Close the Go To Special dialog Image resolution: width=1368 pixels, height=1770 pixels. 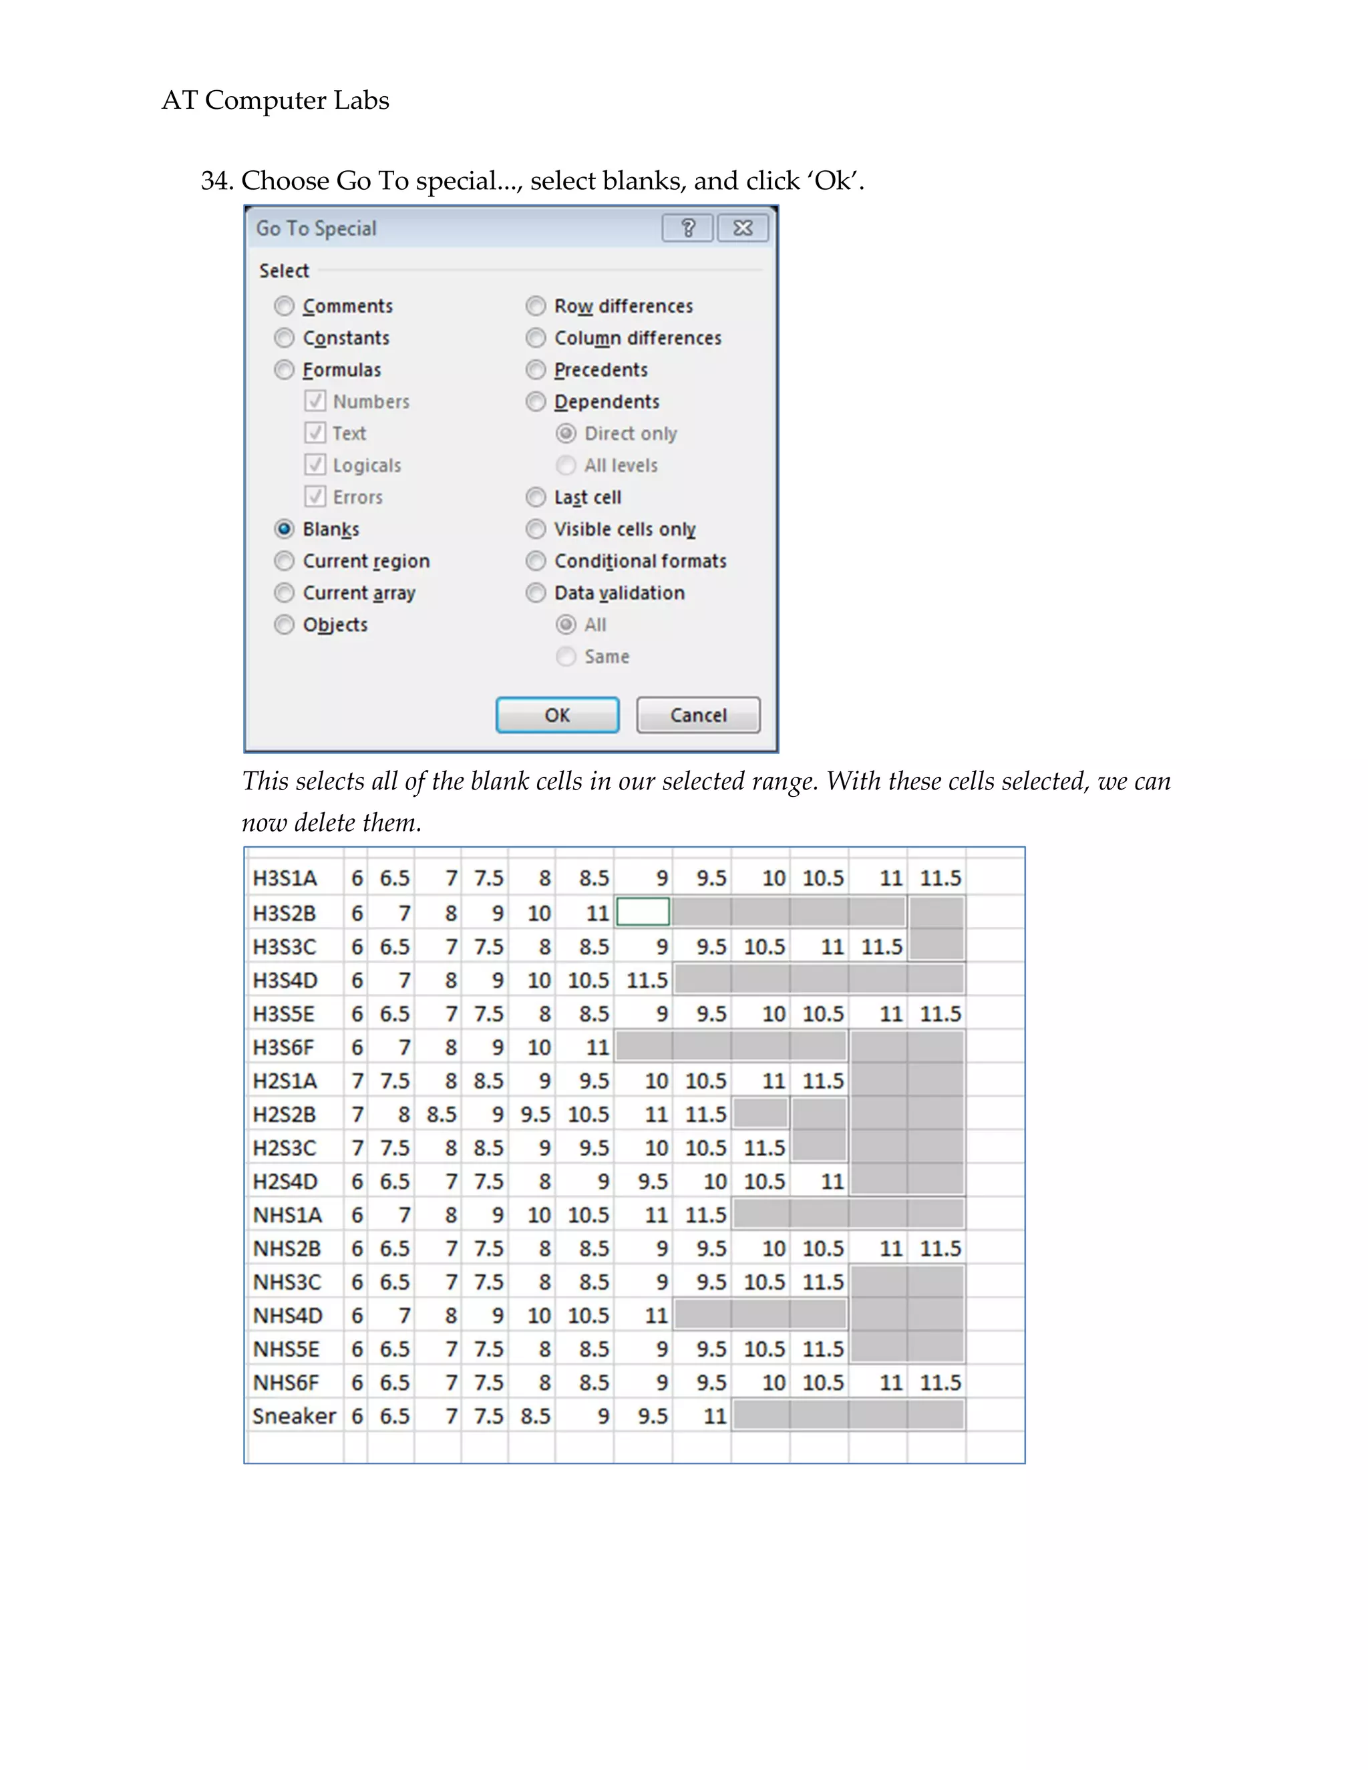coord(742,228)
